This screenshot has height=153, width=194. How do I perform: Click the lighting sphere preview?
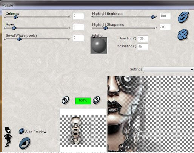click(x=99, y=45)
